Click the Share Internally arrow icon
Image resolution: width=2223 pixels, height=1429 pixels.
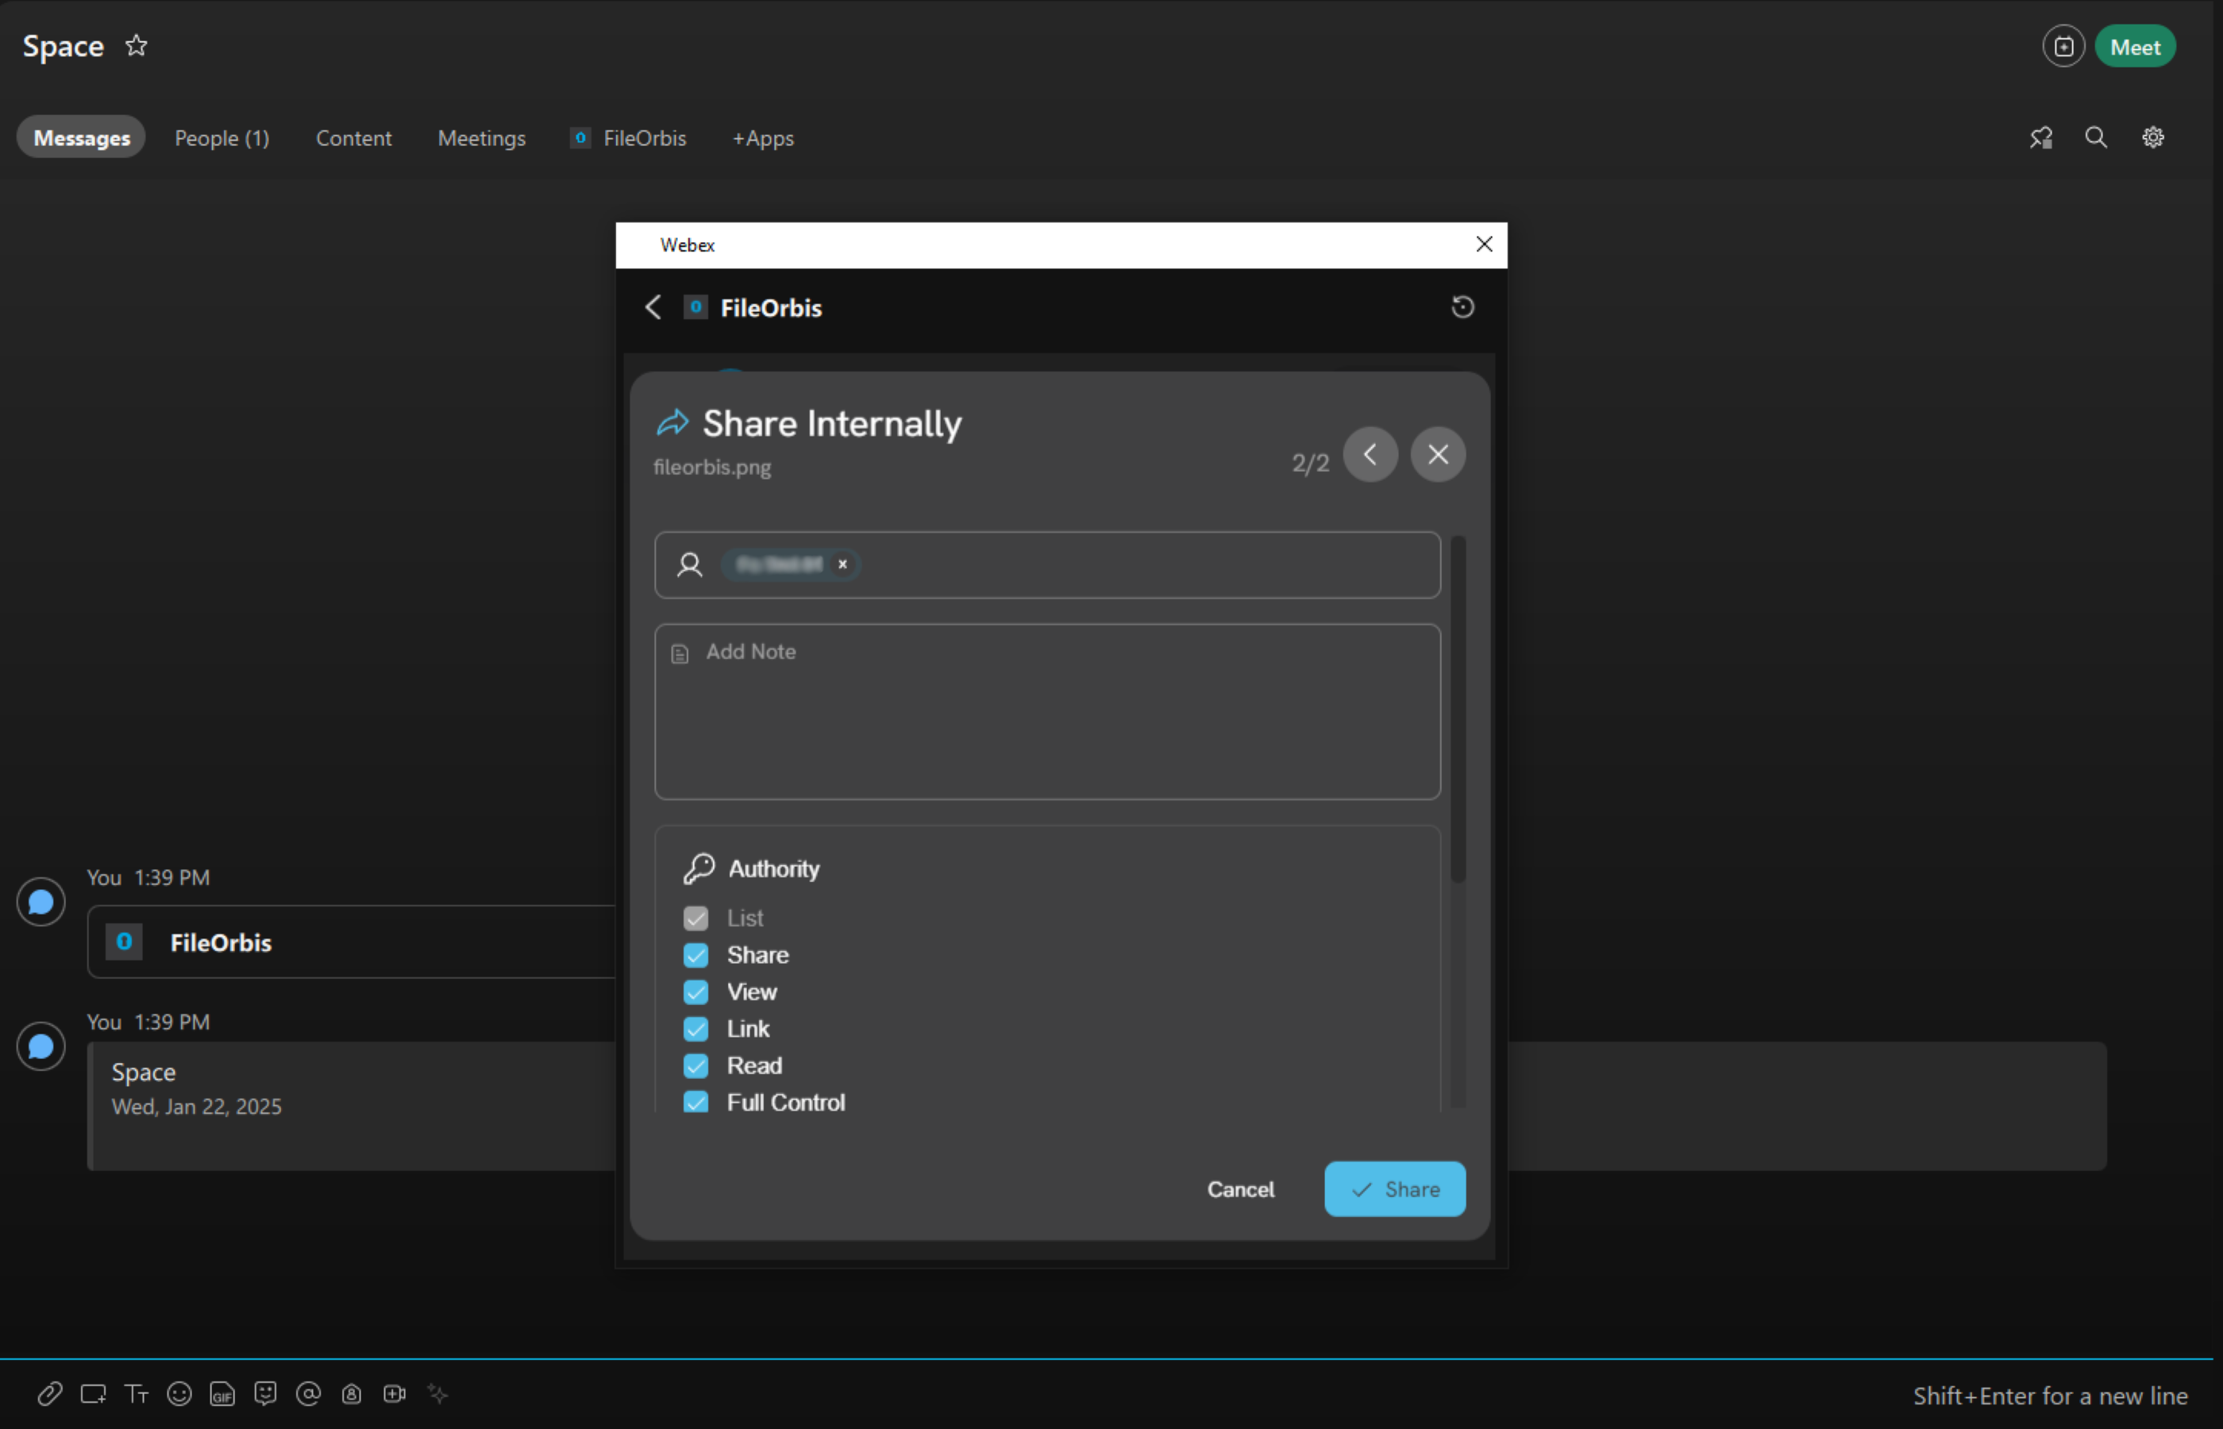point(672,422)
